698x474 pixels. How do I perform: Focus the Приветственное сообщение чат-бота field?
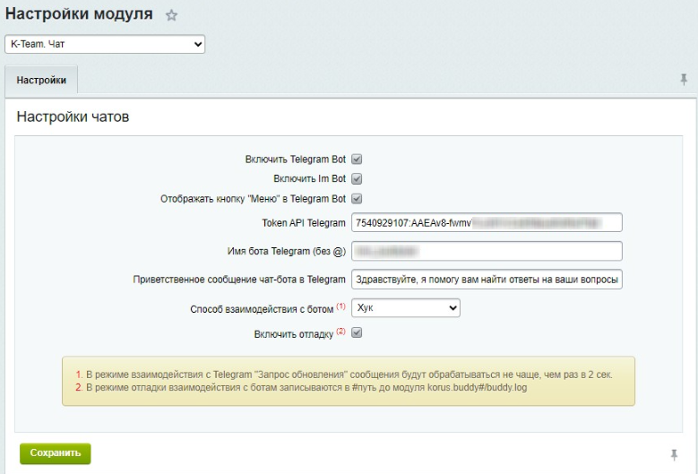(x=487, y=280)
